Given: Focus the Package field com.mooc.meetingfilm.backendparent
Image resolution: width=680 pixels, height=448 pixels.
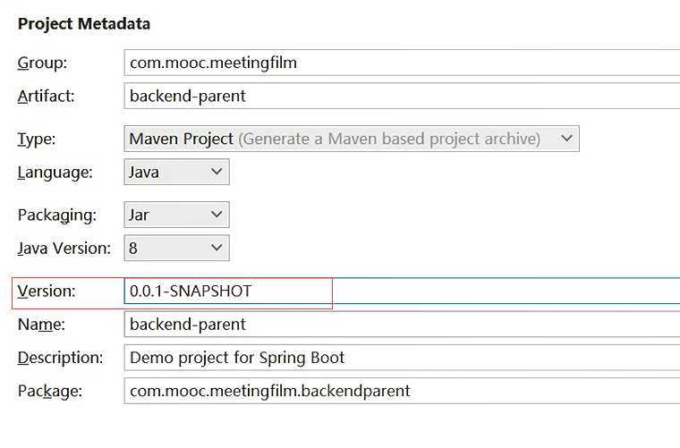Looking at the screenshot, I should coord(402,391).
